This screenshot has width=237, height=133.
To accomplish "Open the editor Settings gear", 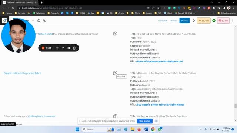I will point(194,21).
